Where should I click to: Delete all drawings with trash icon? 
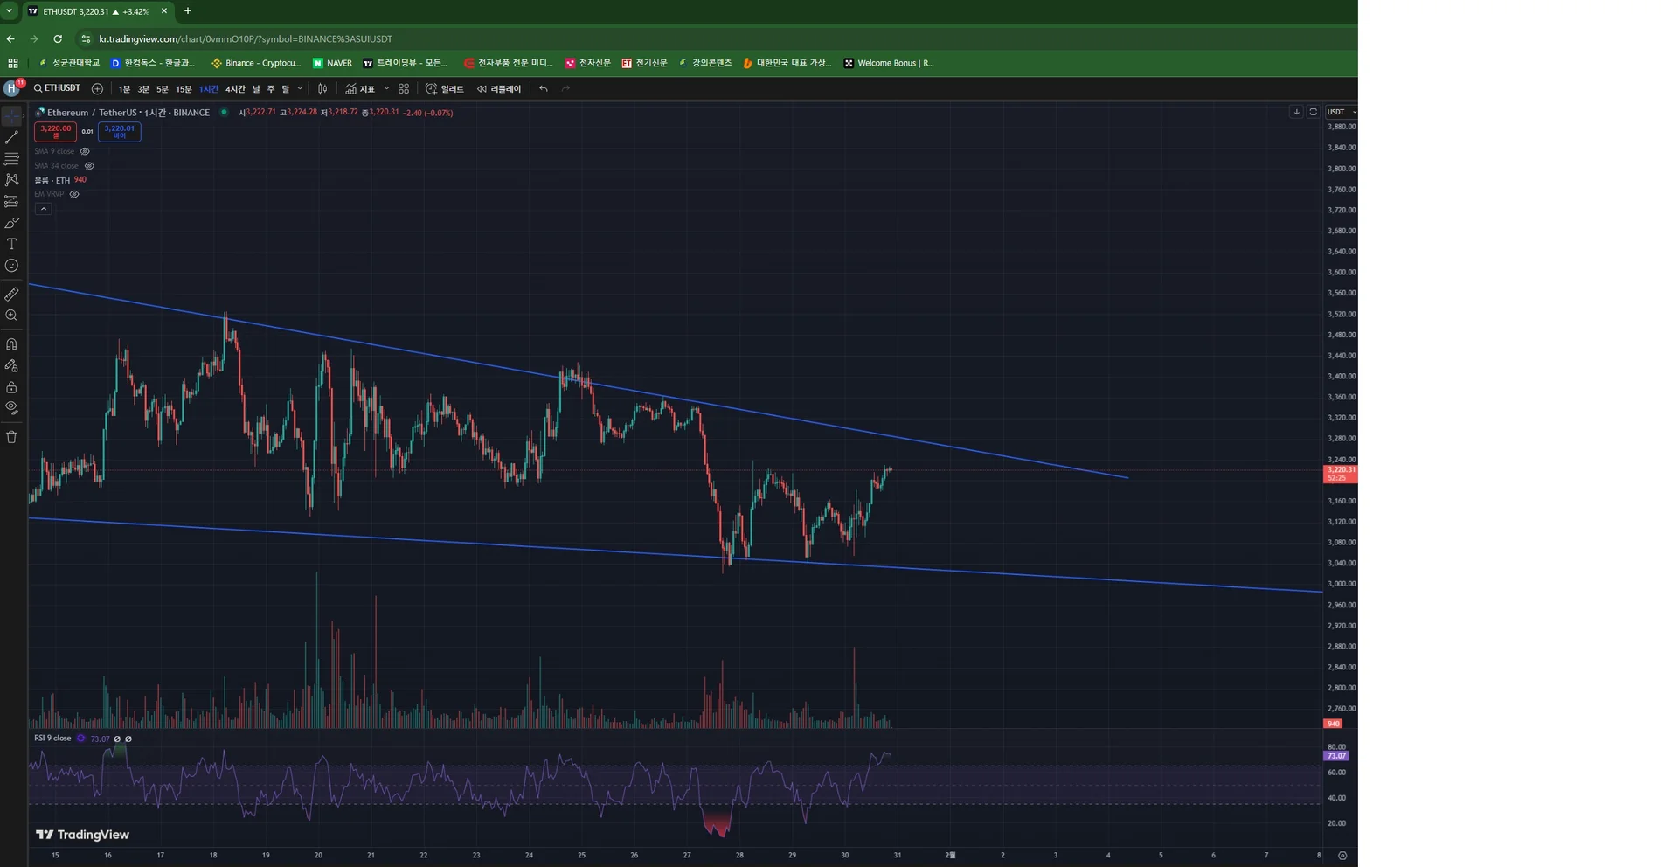pyautogui.click(x=11, y=437)
